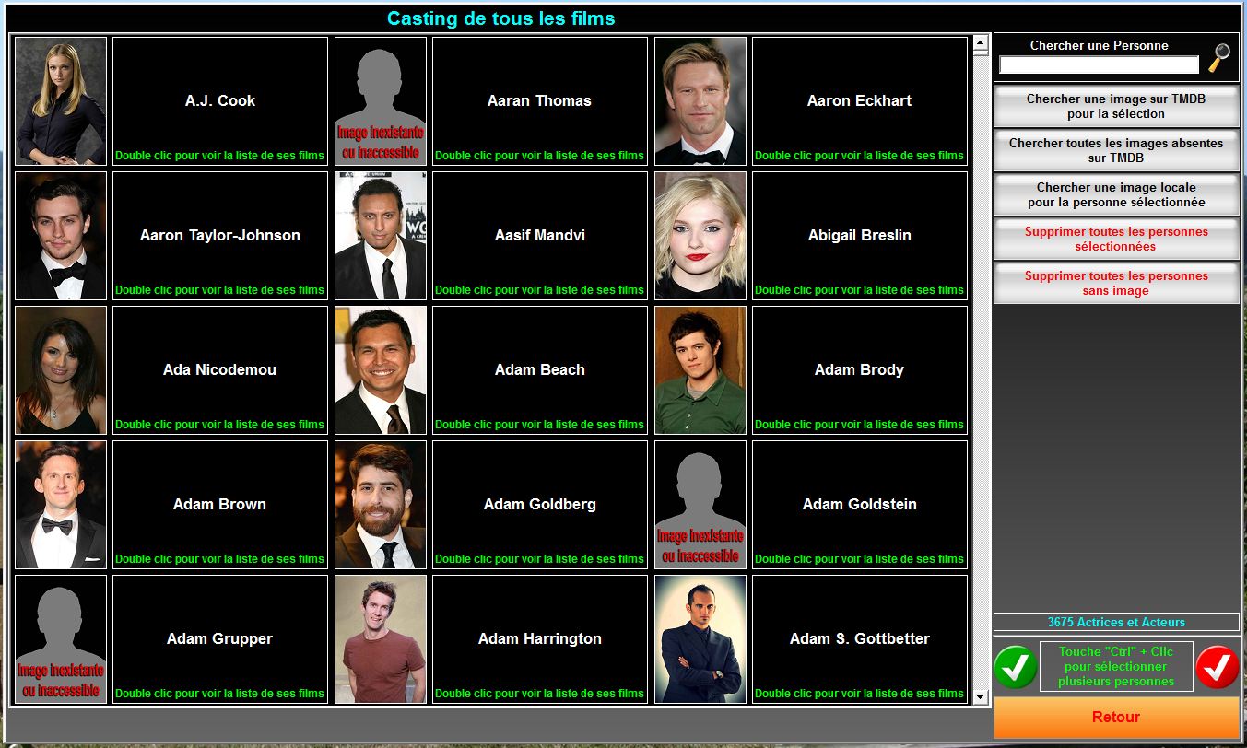Click the 3675 Actrices et Acteurs counter
Viewport: 1247px width, 748px height.
(x=1116, y=622)
